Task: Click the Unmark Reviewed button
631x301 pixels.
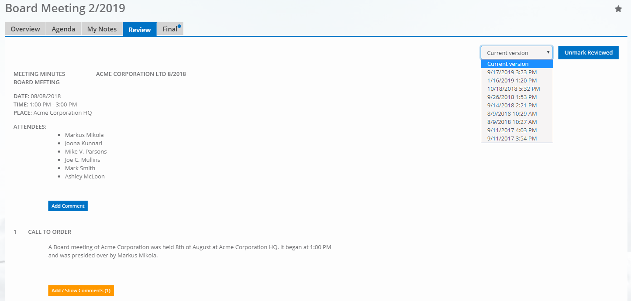Action: [588, 52]
